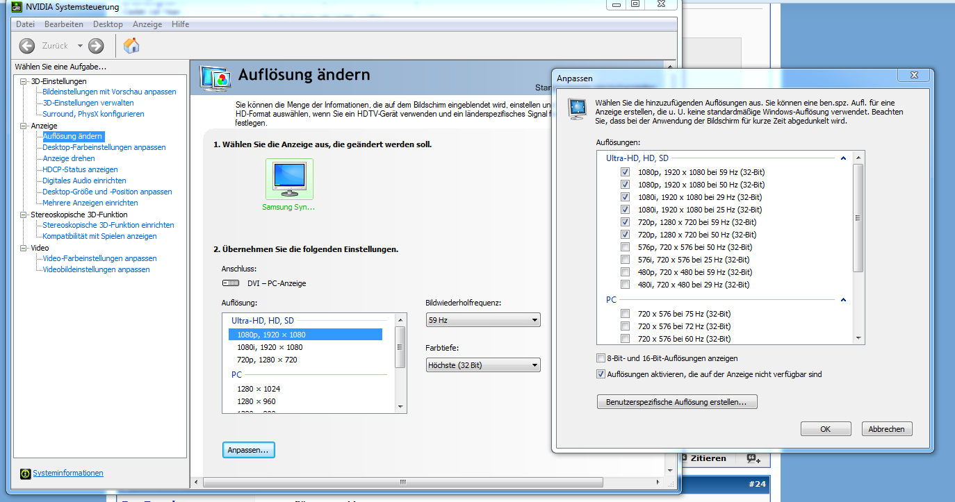Image resolution: width=955 pixels, height=502 pixels.
Task: Click the Back arrow icon
Action: [27, 46]
